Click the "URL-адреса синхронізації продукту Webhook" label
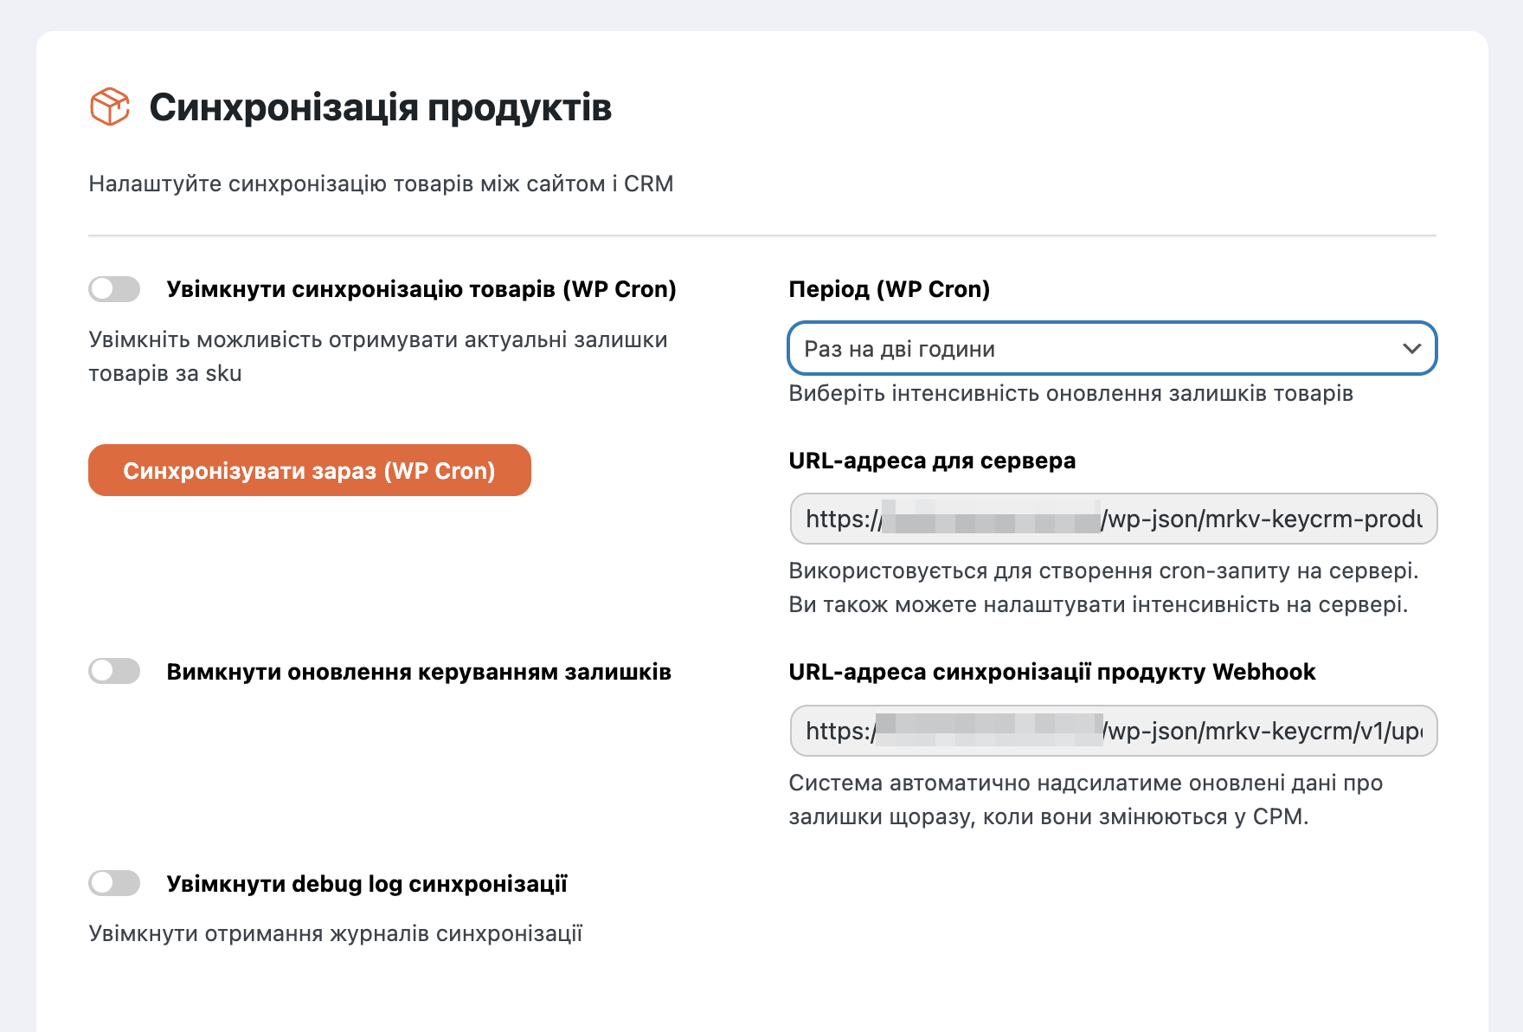Screen dimensions: 1523x1032 (x=1051, y=672)
